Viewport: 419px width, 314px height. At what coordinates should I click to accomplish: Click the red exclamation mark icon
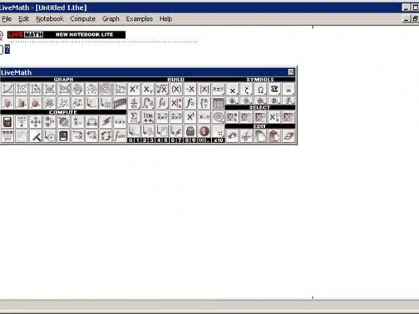pos(204,131)
